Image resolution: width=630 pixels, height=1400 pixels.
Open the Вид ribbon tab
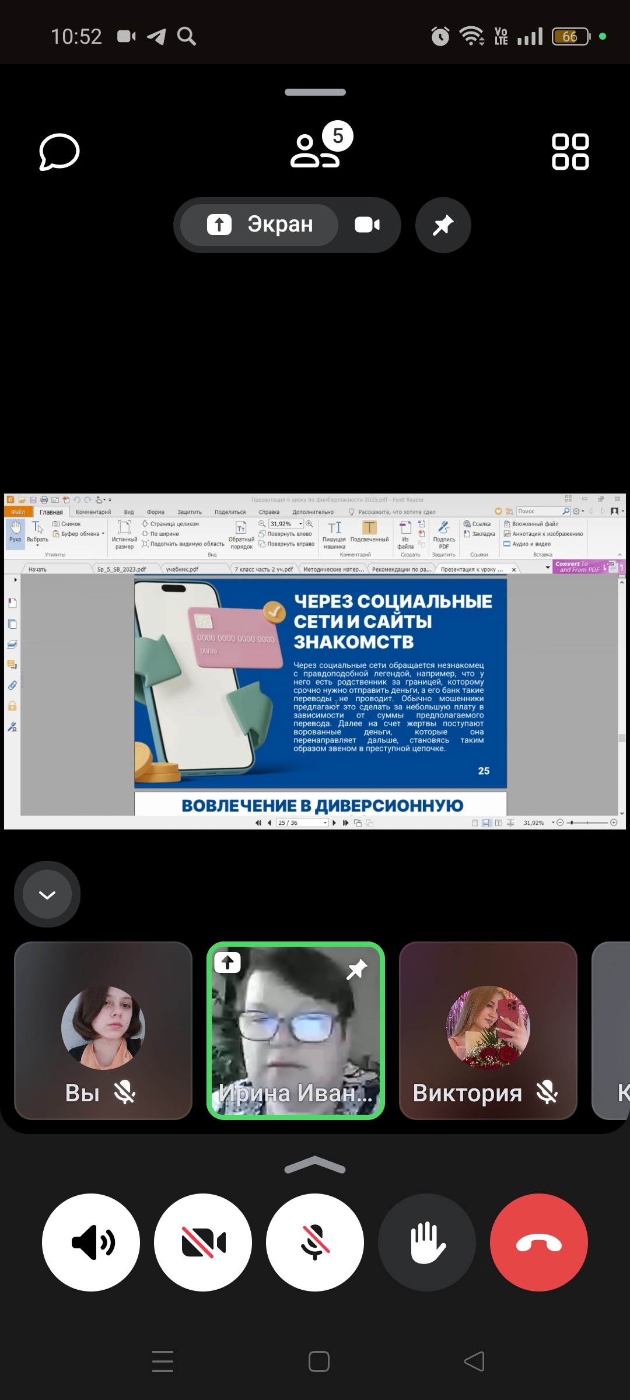[129, 512]
